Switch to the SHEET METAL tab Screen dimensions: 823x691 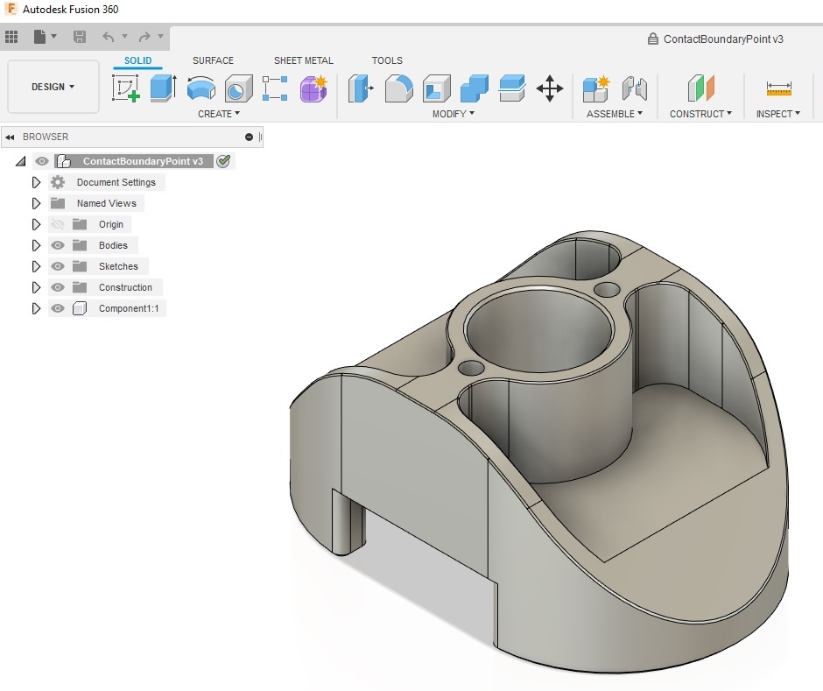pyautogui.click(x=303, y=60)
